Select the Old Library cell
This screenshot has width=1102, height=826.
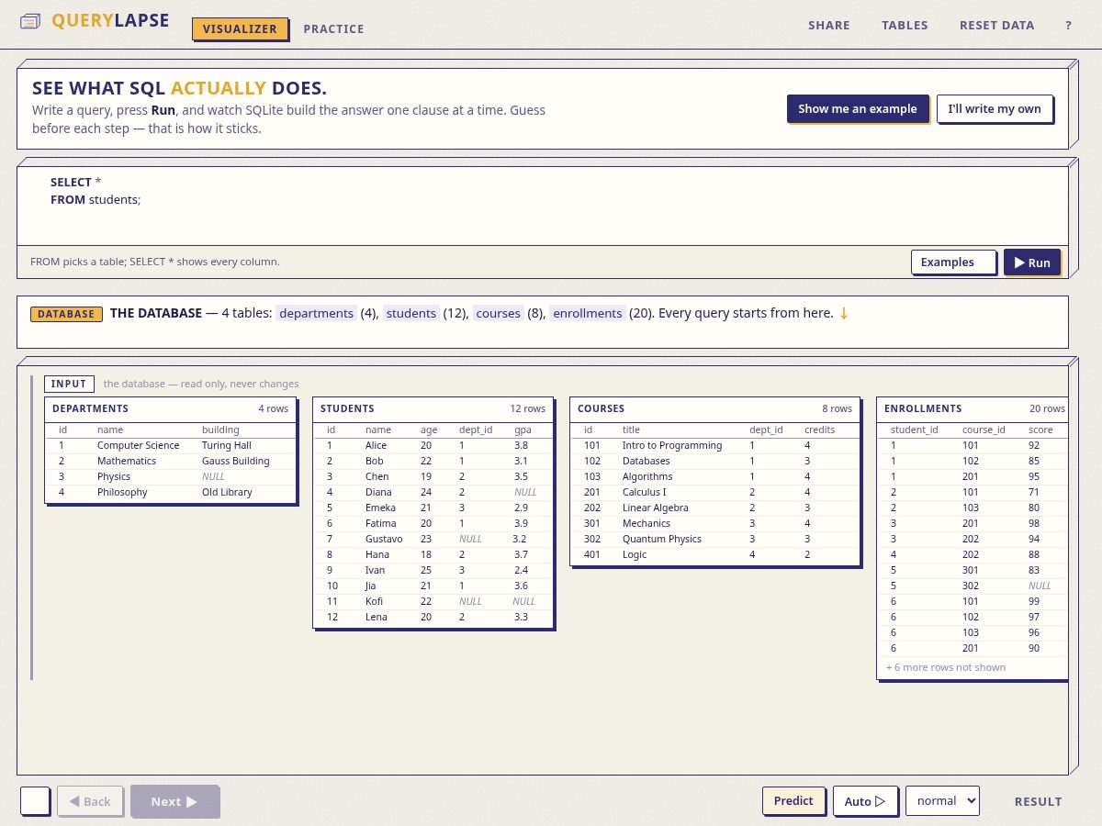point(227,492)
